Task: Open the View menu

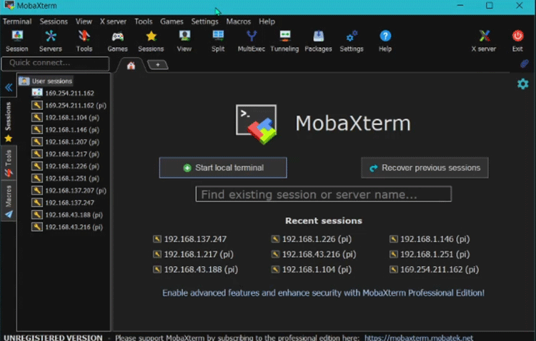Action: click(x=84, y=21)
